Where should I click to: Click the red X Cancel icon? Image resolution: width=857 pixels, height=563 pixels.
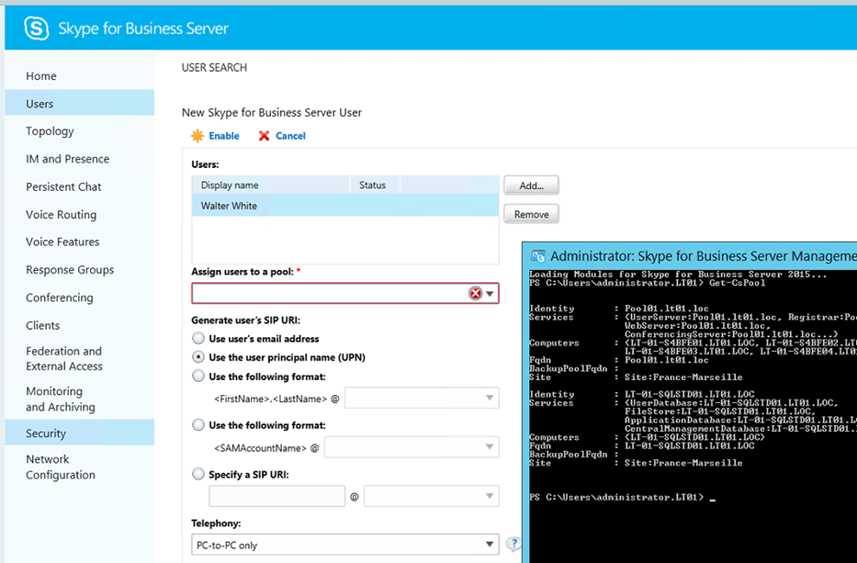(265, 136)
